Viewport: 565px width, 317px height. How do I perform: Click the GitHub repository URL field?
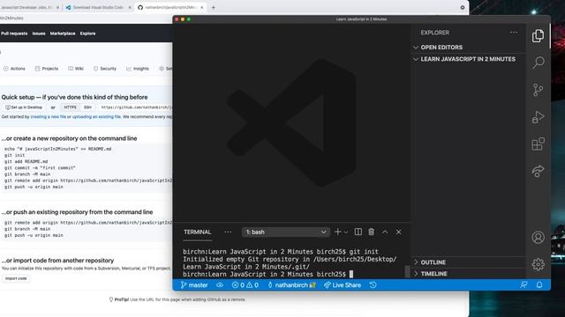(x=136, y=107)
